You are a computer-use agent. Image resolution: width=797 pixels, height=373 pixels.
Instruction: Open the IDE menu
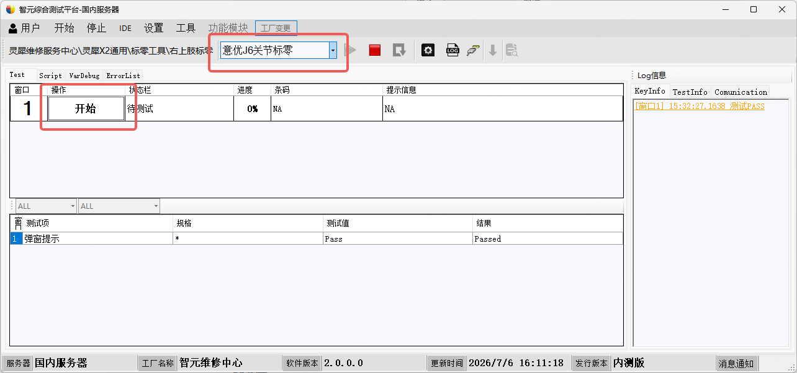click(x=125, y=28)
